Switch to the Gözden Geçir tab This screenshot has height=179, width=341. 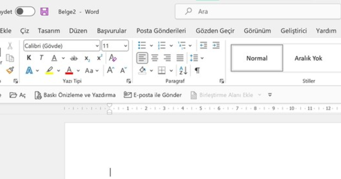[x=215, y=31]
